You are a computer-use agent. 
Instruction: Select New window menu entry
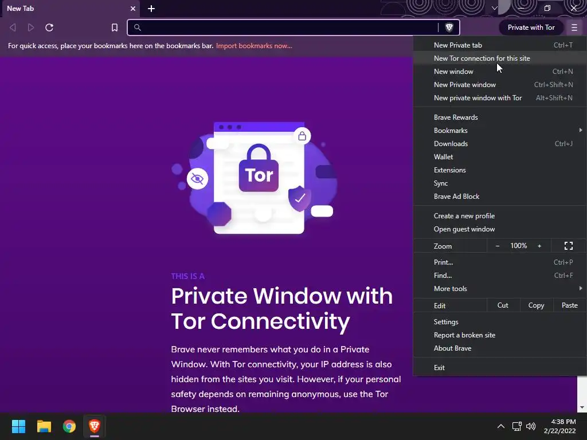point(500,72)
